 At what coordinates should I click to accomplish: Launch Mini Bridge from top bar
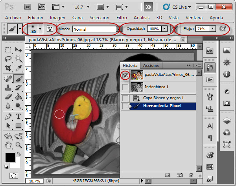[x=42, y=7]
